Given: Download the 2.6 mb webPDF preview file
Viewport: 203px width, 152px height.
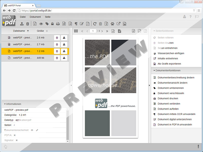Looking at the screenshot, I should point(64,38).
